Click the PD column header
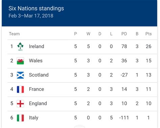Screen dimensions: 160x128 124,34
